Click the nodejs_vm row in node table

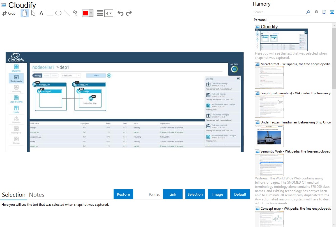pos(117,146)
